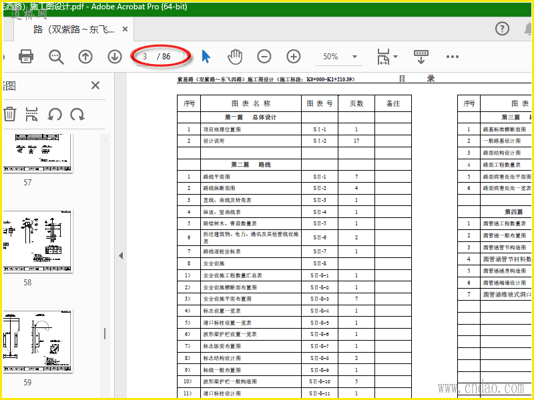
Task: Click the read mode keyboard icon
Action: pos(421,57)
